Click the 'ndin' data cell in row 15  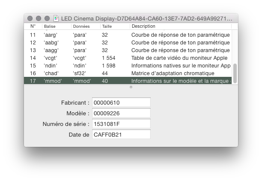tap(79, 65)
